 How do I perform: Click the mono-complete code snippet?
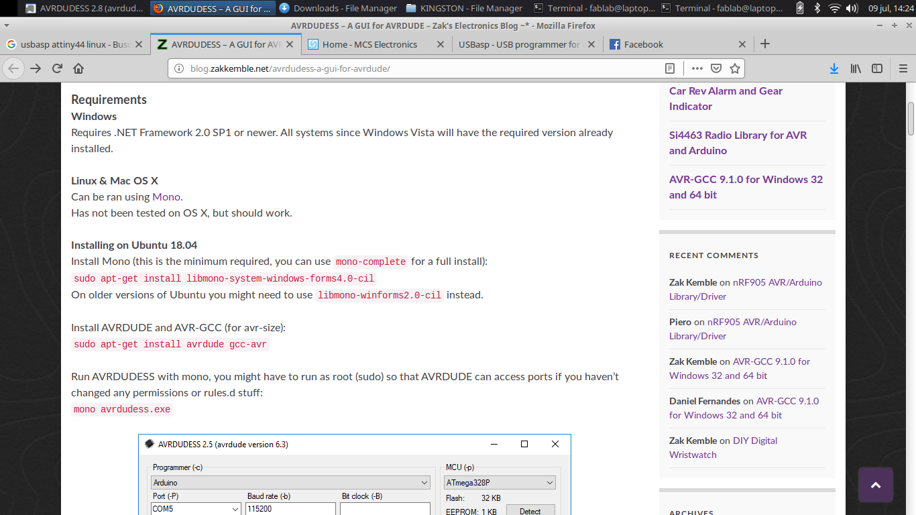tap(371, 262)
